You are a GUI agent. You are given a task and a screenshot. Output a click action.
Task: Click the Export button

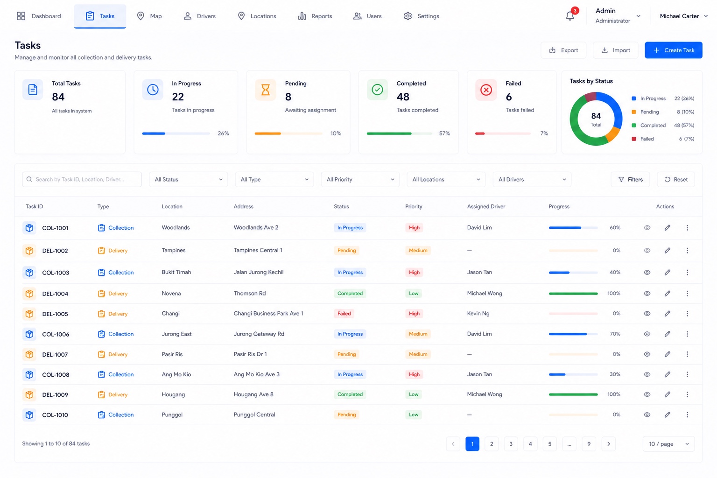[563, 50]
